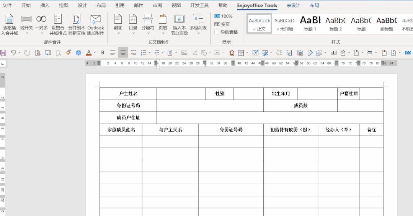Expand the font color dropdown arrow
413x216 pixels.
[95, 52]
